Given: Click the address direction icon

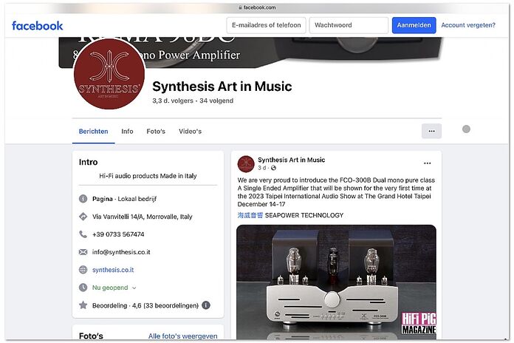Looking at the screenshot, I should click(83, 217).
